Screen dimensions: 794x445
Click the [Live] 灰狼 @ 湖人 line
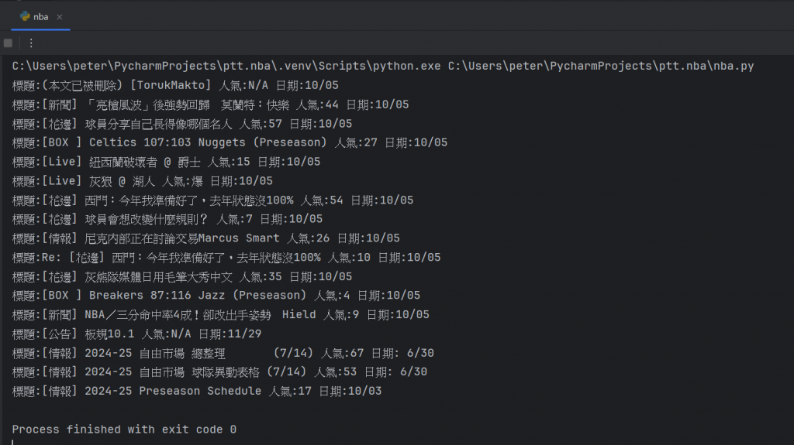tap(143, 181)
